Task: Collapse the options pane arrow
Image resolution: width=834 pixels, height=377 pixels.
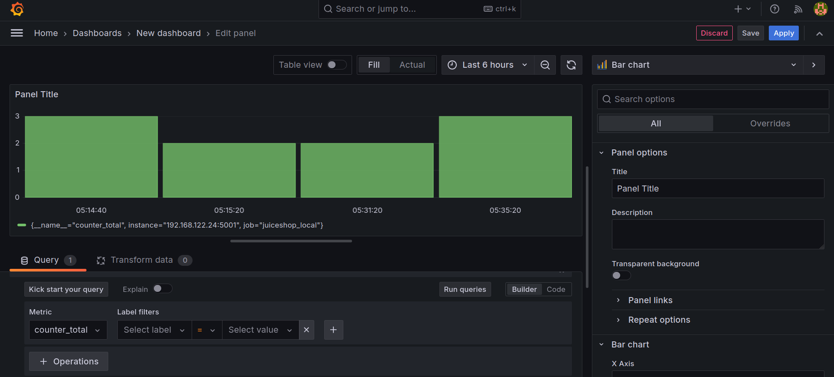Action: click(x=814, y=65)
